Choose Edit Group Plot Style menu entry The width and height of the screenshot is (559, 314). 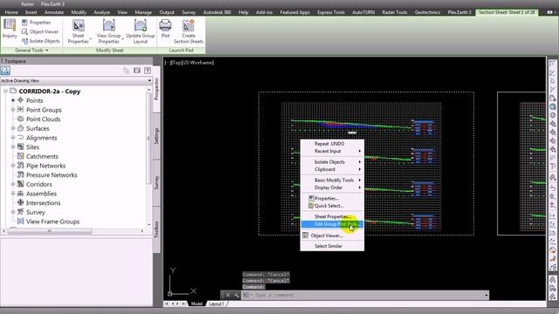[332, 224]
